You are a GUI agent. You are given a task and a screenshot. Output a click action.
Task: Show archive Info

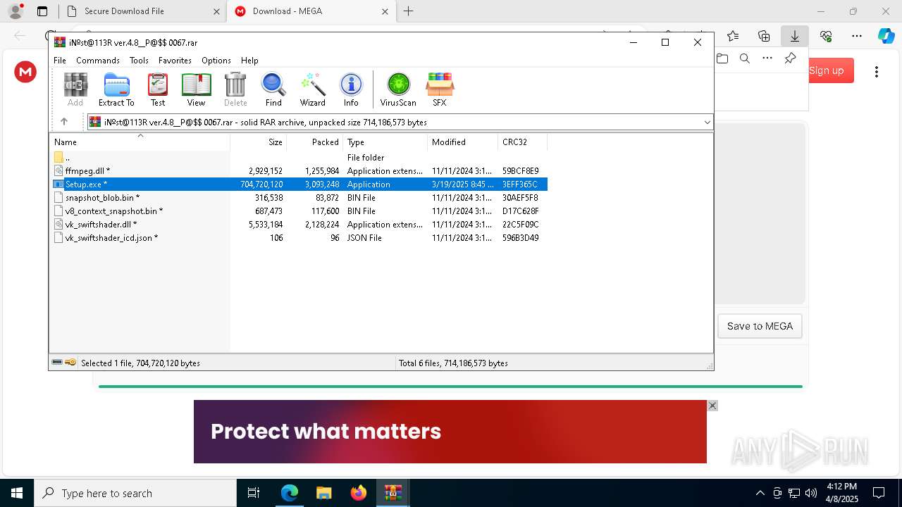[x=351, y=89]
